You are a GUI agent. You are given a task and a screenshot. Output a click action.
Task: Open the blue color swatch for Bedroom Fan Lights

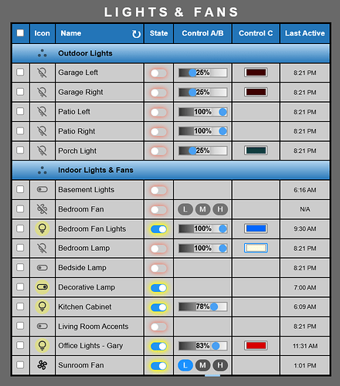point(256,229)
